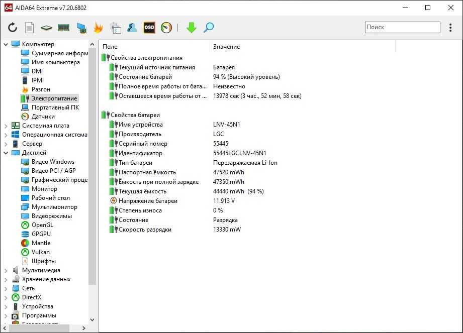Select the DMI tree item

32,71
